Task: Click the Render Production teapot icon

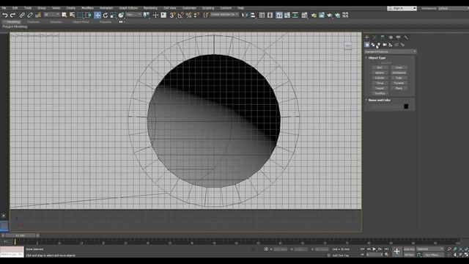Action: point(330,15)
